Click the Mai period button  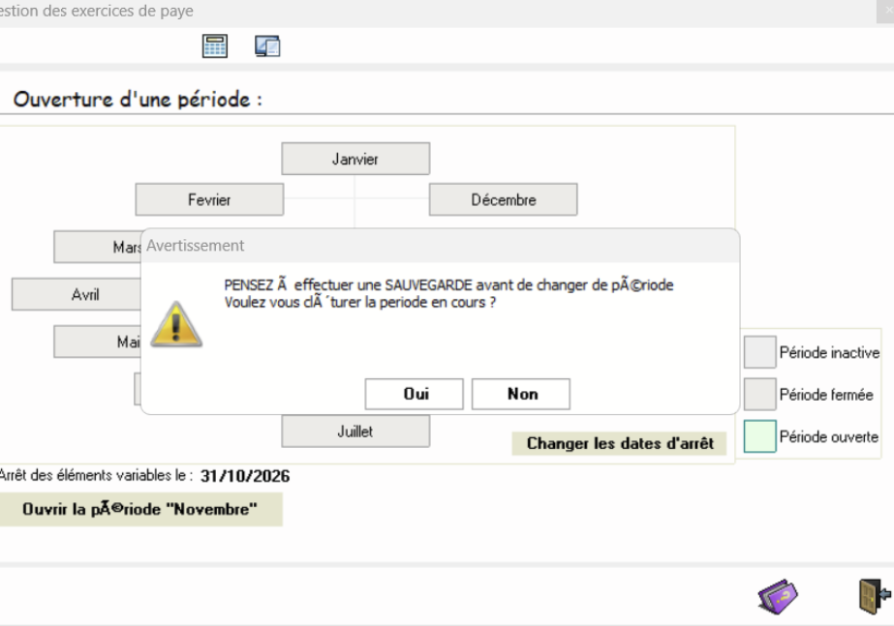(98, 342)
